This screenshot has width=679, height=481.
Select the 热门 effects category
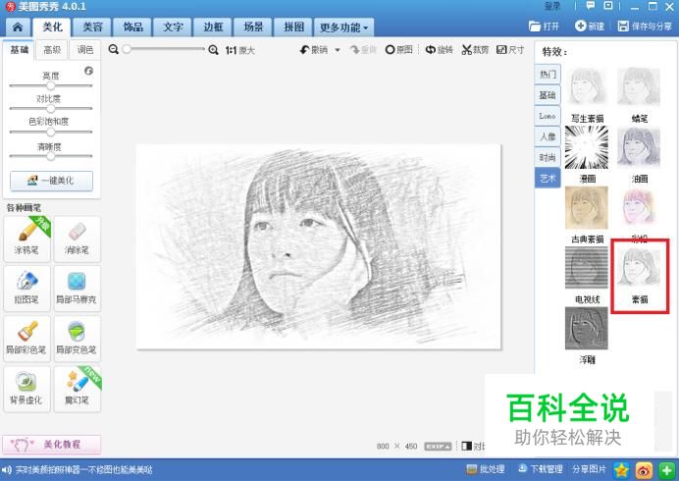(548, 74)
